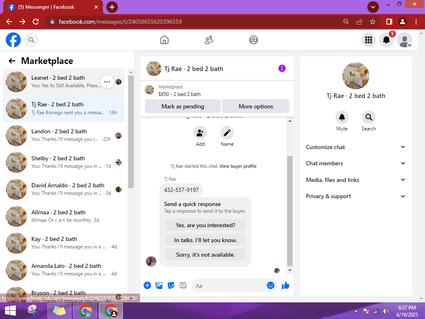Share this page icon in the address bar
This screenshot has width=425, height=319.
tap(359, 22)
